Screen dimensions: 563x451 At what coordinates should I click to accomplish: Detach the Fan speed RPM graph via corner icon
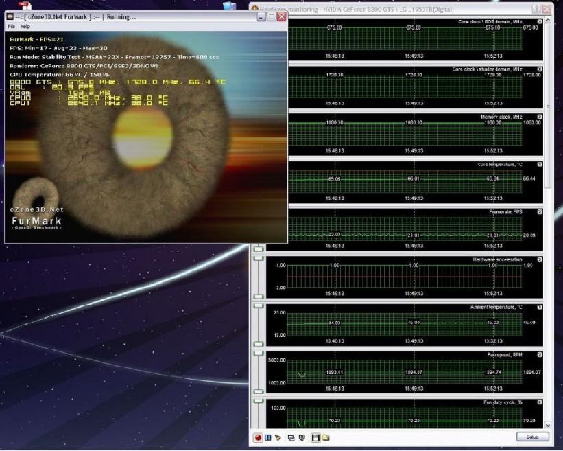coord(539,355)
